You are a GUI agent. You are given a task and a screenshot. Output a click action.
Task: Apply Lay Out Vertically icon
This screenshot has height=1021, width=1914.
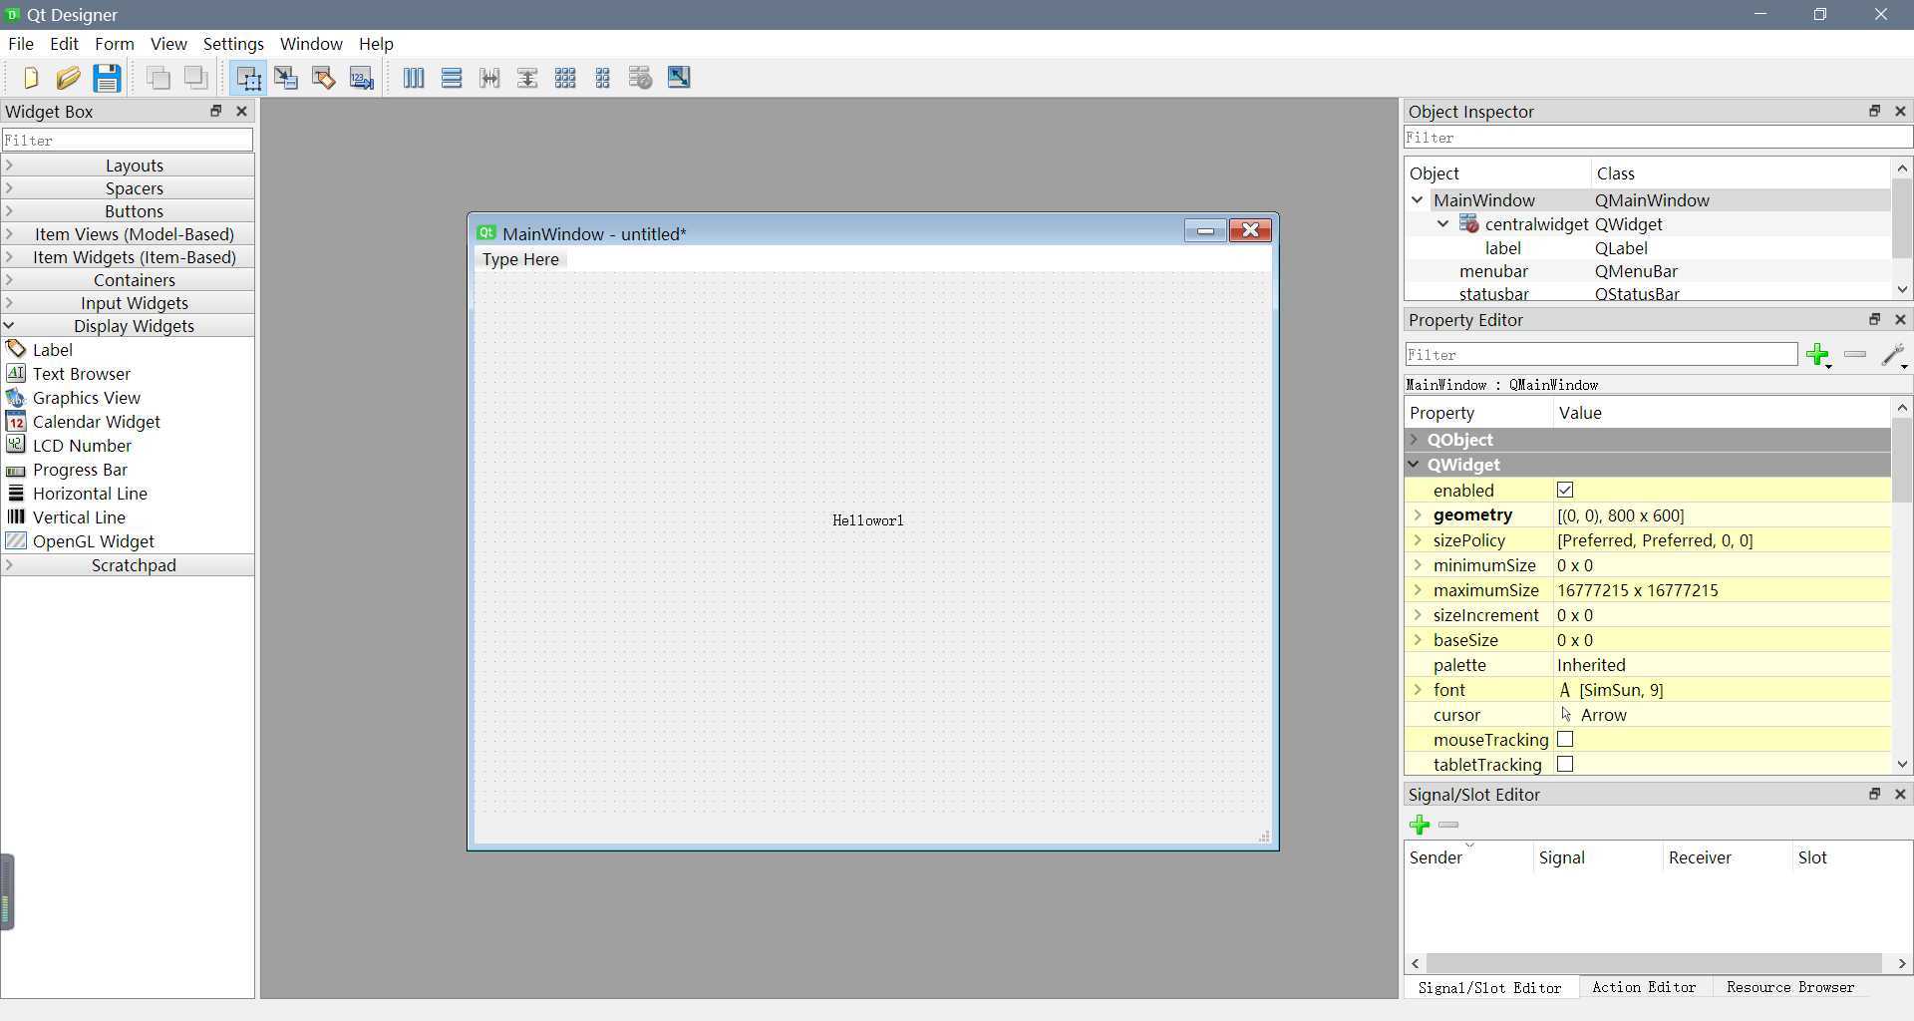point(452,78)
